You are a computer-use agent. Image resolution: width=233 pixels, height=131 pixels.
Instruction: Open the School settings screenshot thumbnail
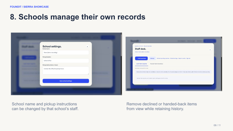(66, 64)
